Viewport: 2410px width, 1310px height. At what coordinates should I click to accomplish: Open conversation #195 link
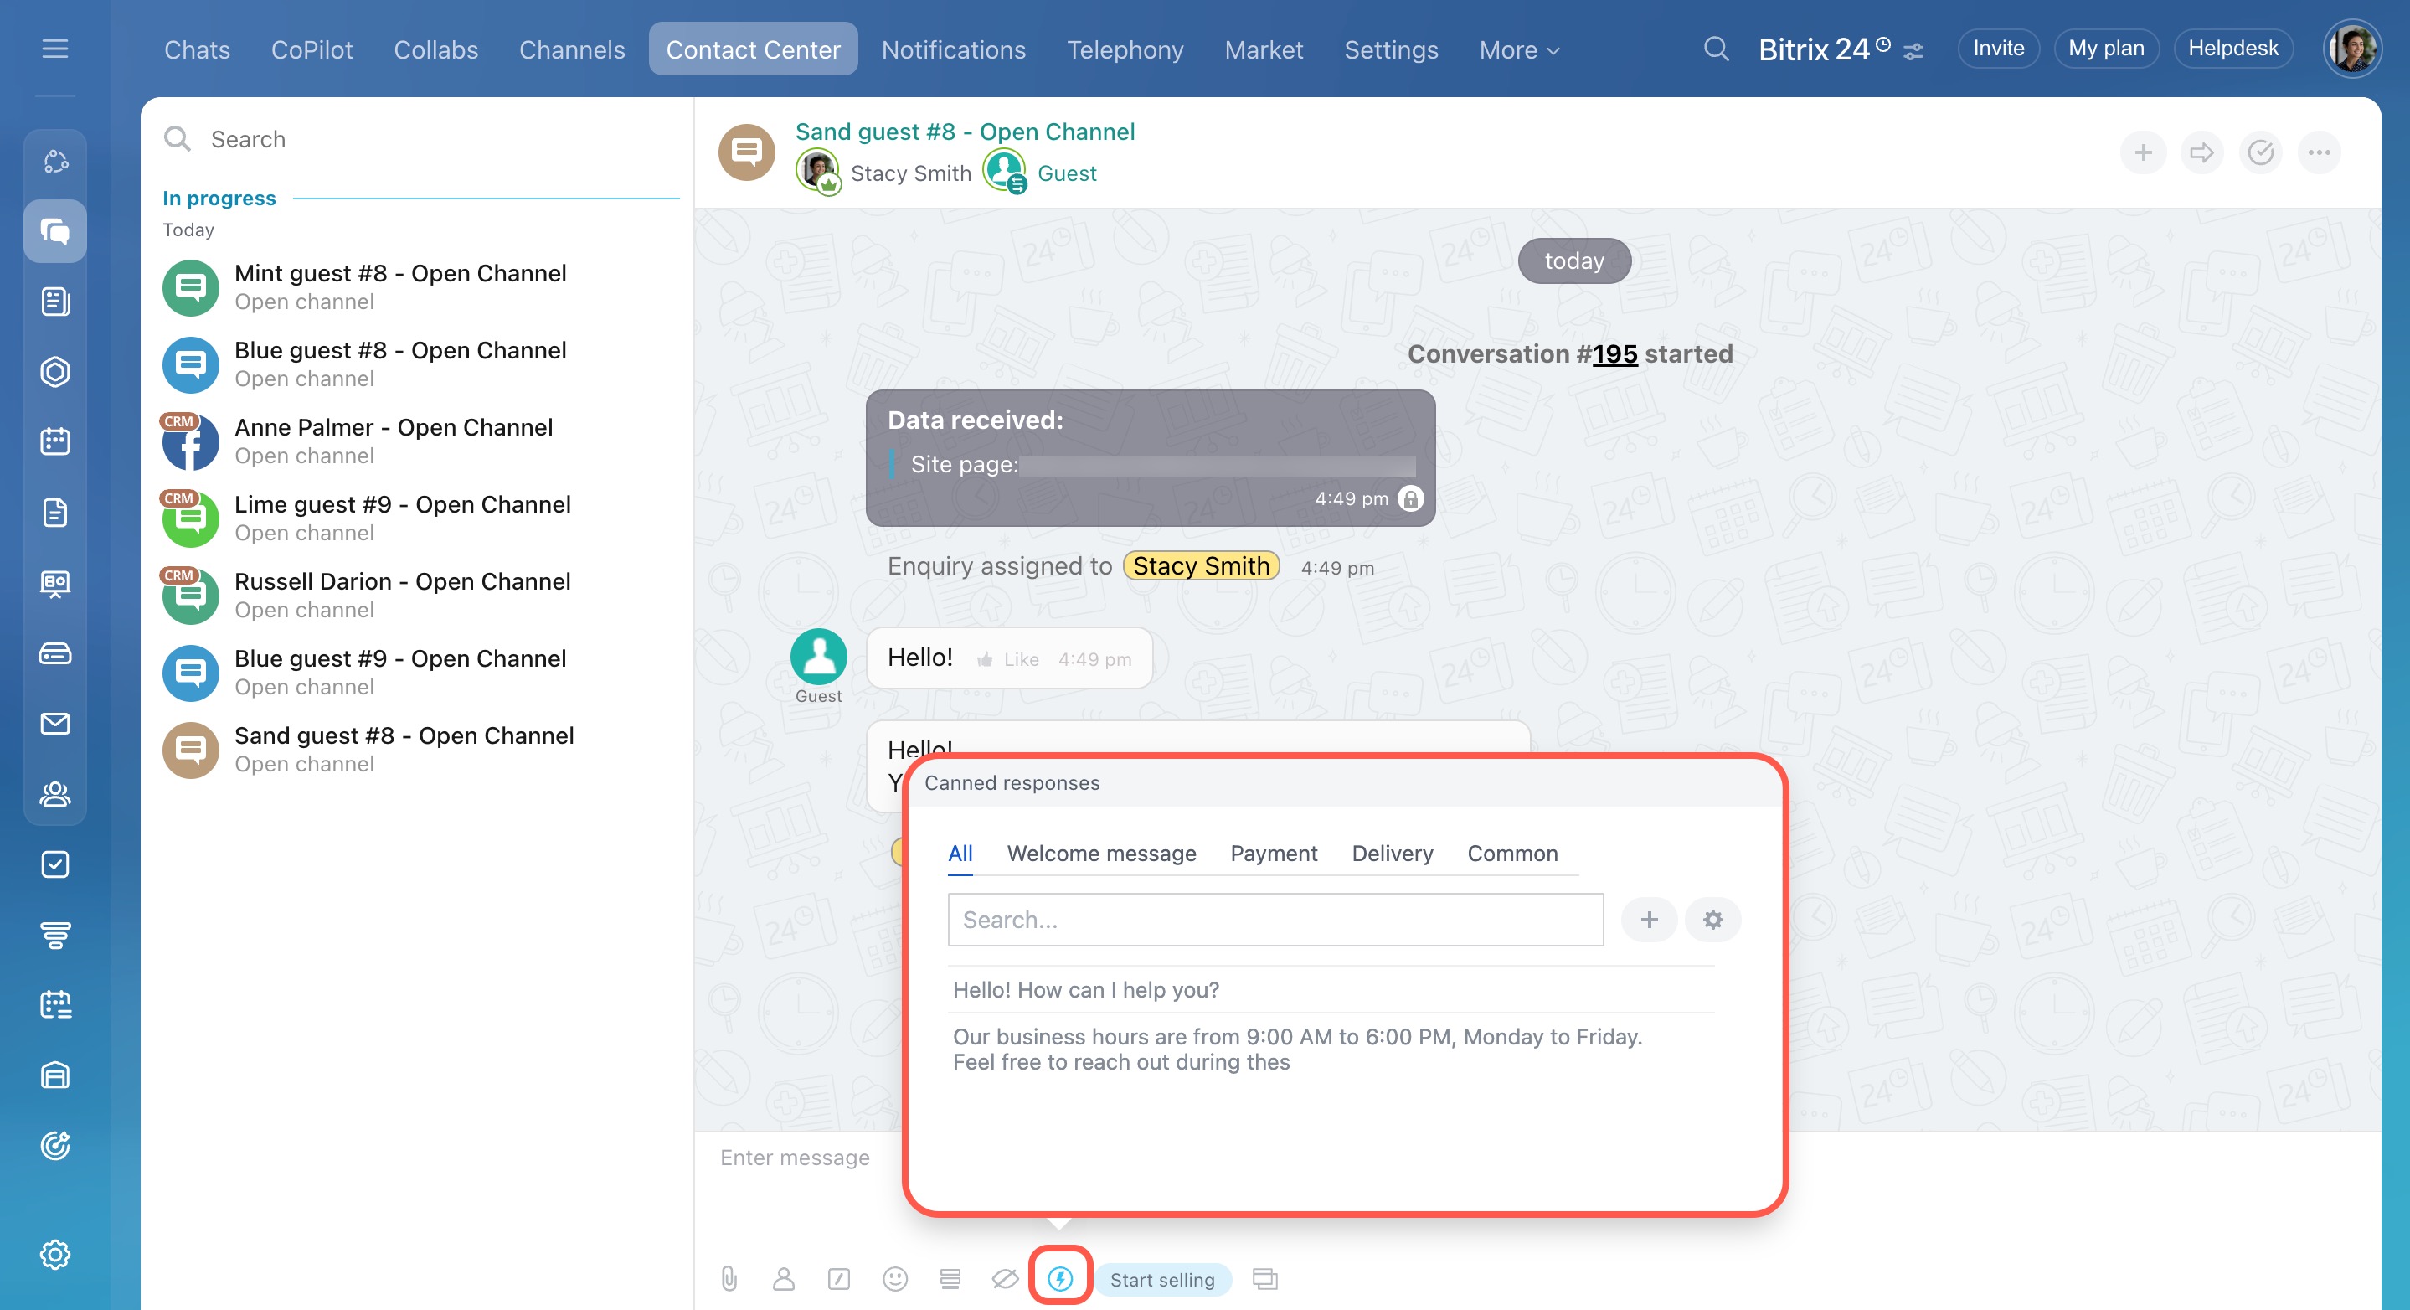[1614, 353]
